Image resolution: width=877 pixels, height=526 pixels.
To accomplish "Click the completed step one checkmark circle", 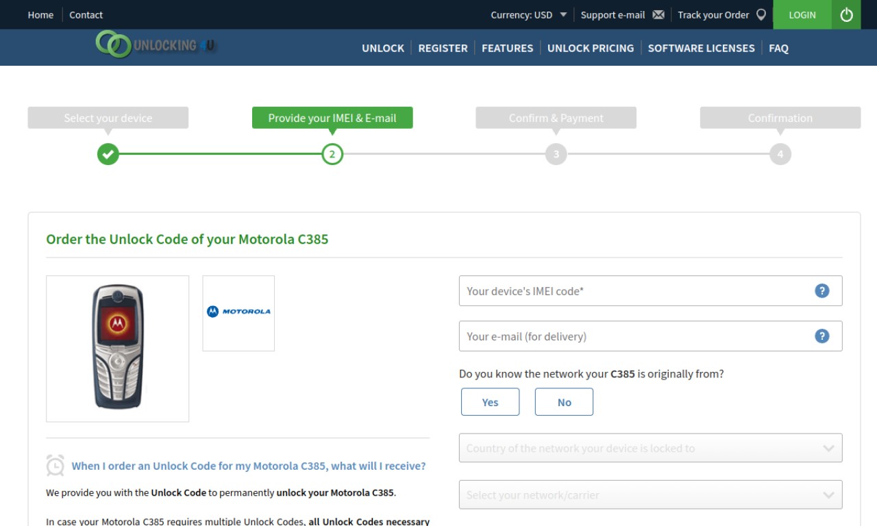I will 108,154.
